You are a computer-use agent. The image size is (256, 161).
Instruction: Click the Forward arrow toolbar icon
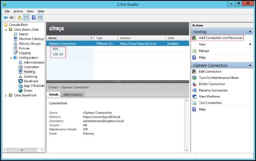click(12, 18)
